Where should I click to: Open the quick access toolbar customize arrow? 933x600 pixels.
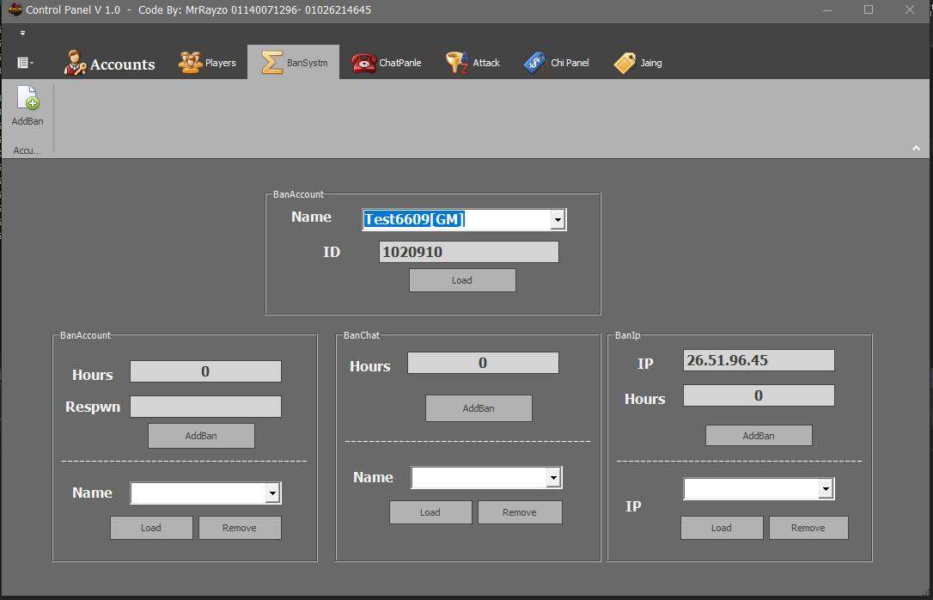[x=22, y=34]
